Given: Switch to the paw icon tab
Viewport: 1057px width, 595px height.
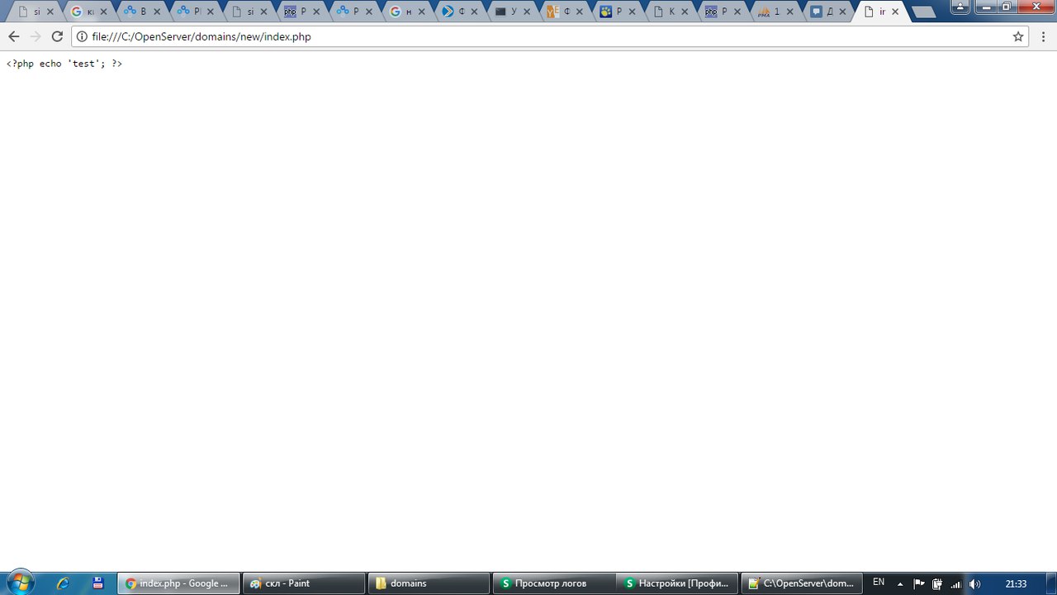Looking at the screenshot, I should pyautogui.click(x=619, y=12).
